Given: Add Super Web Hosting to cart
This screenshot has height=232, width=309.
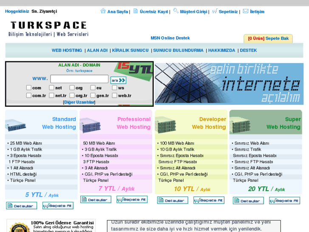Looking at the screenshot, I should pos(285,200).
